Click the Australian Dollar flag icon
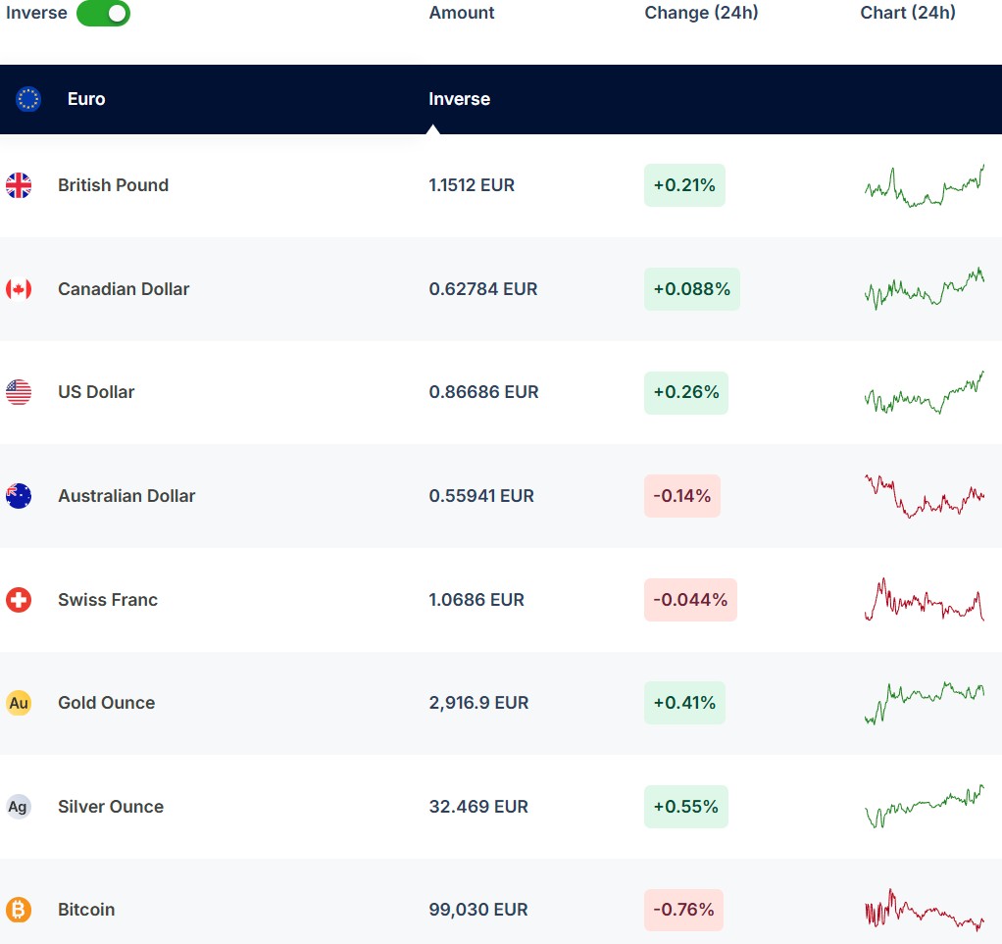 pyautogui.click(x=19, y=496)
